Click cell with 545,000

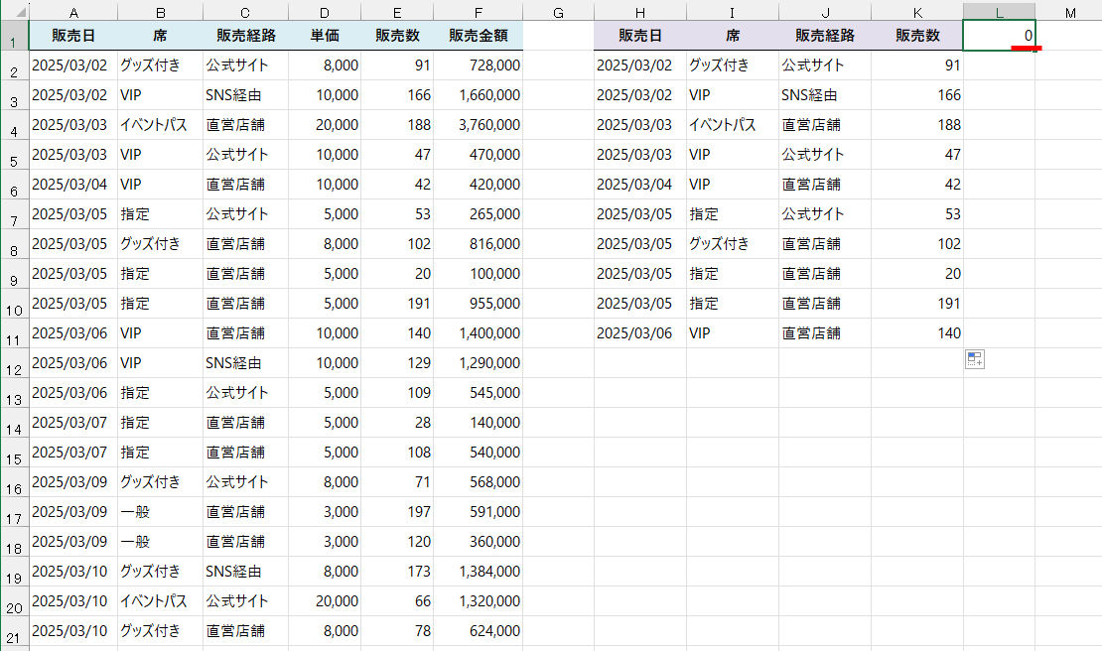tap(478, 393)
